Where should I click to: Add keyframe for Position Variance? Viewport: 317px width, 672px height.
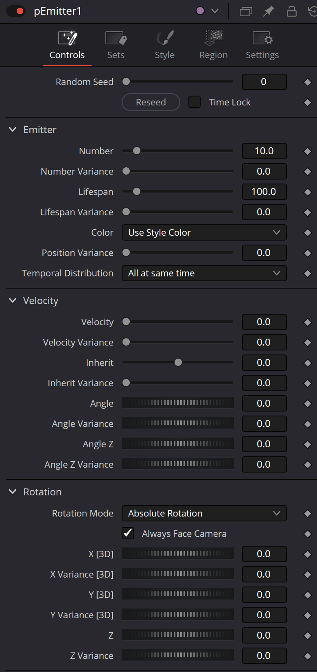(x=308, y=253)
